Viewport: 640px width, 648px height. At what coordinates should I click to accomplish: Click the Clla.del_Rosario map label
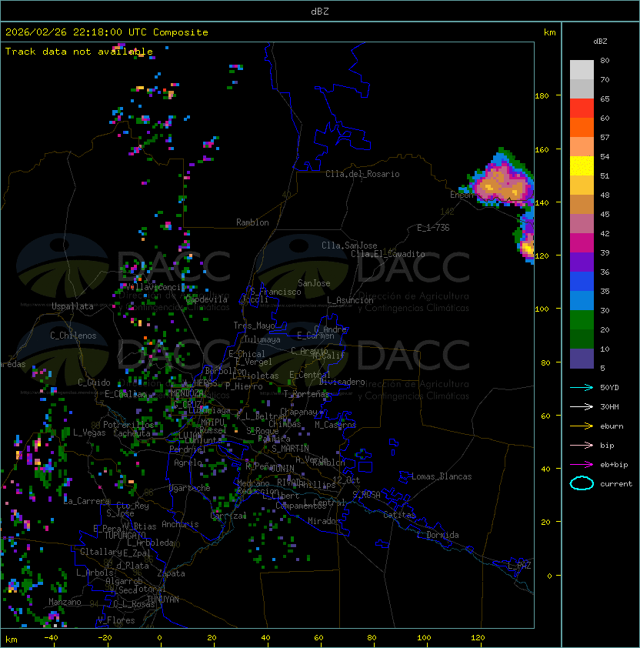coord(362,174)
